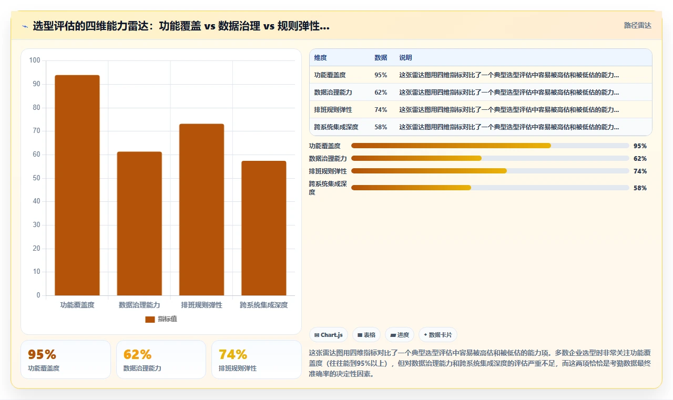Image resolution: width=673 pixels, height=400 pixels.
Task: Click the 数据治理能力 62% progress bar
Action: [x=490, y=158]
